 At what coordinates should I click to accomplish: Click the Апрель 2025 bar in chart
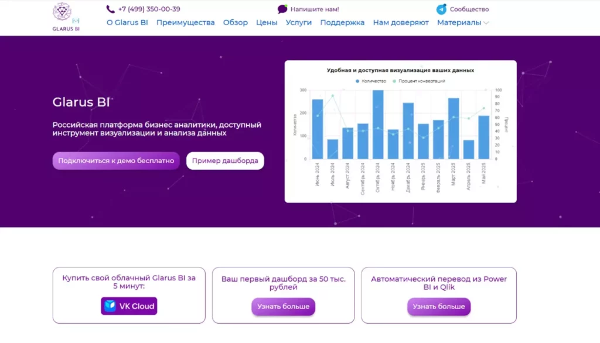pos(469,149)
